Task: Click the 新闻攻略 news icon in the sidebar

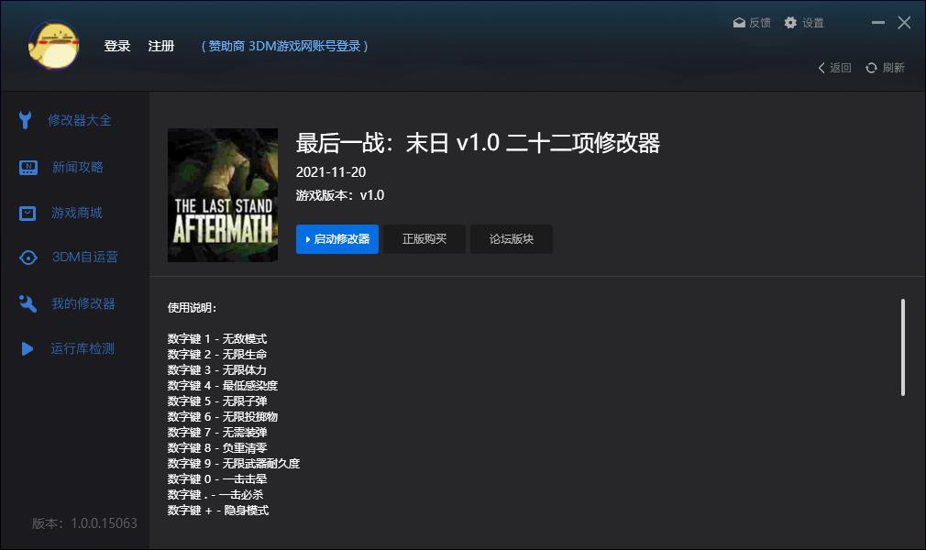Action: 28,168
